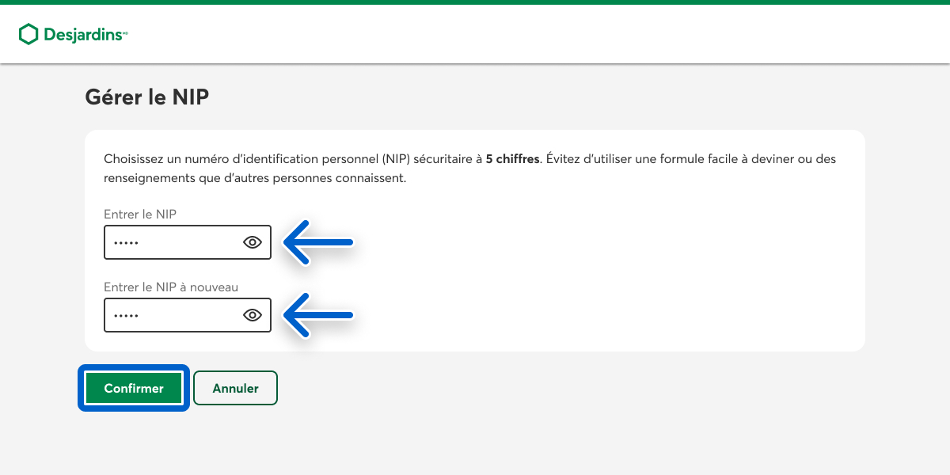Click the Desjardins wordmark text
Viewport: 950px width, 475px height.
85,35
